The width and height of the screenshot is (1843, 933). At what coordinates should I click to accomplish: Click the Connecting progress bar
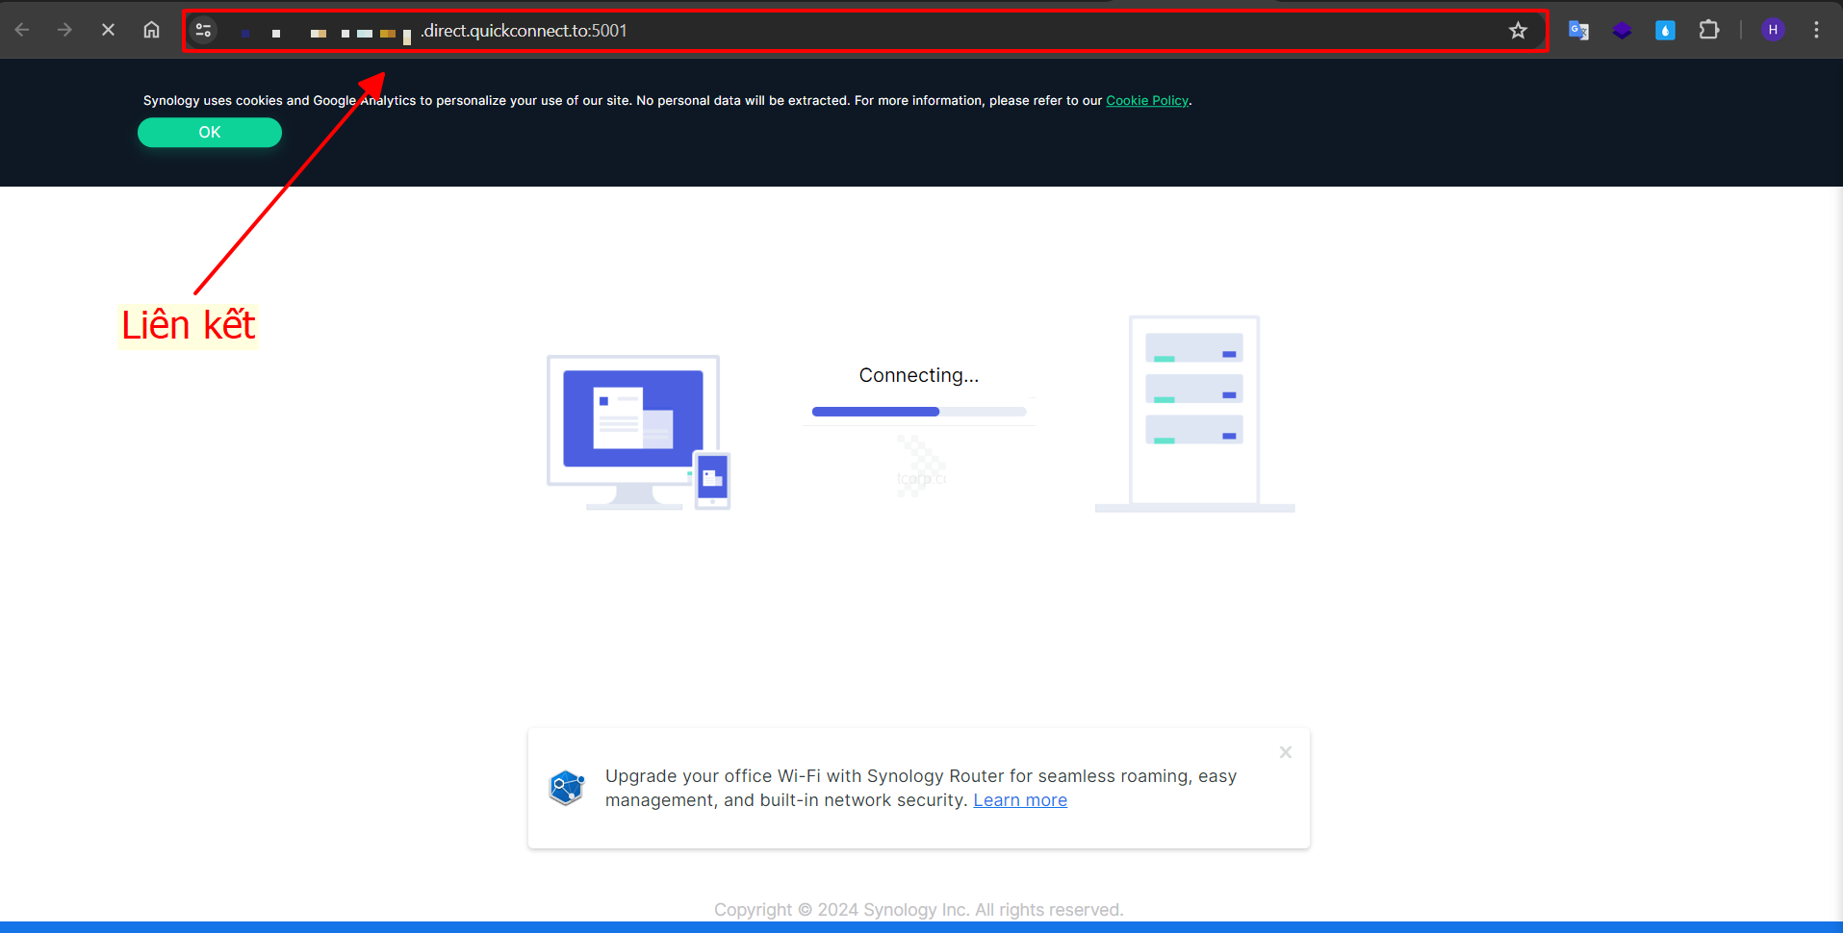tap(918, 412)
